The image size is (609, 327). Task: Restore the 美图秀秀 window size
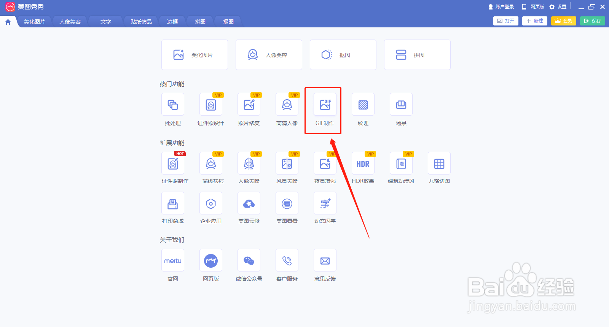pyautogui.click(x=592, y=7)
